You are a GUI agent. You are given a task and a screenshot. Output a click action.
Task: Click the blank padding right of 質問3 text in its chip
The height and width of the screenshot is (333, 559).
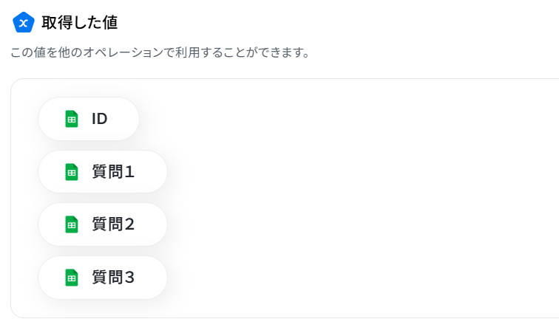(150, 278)
